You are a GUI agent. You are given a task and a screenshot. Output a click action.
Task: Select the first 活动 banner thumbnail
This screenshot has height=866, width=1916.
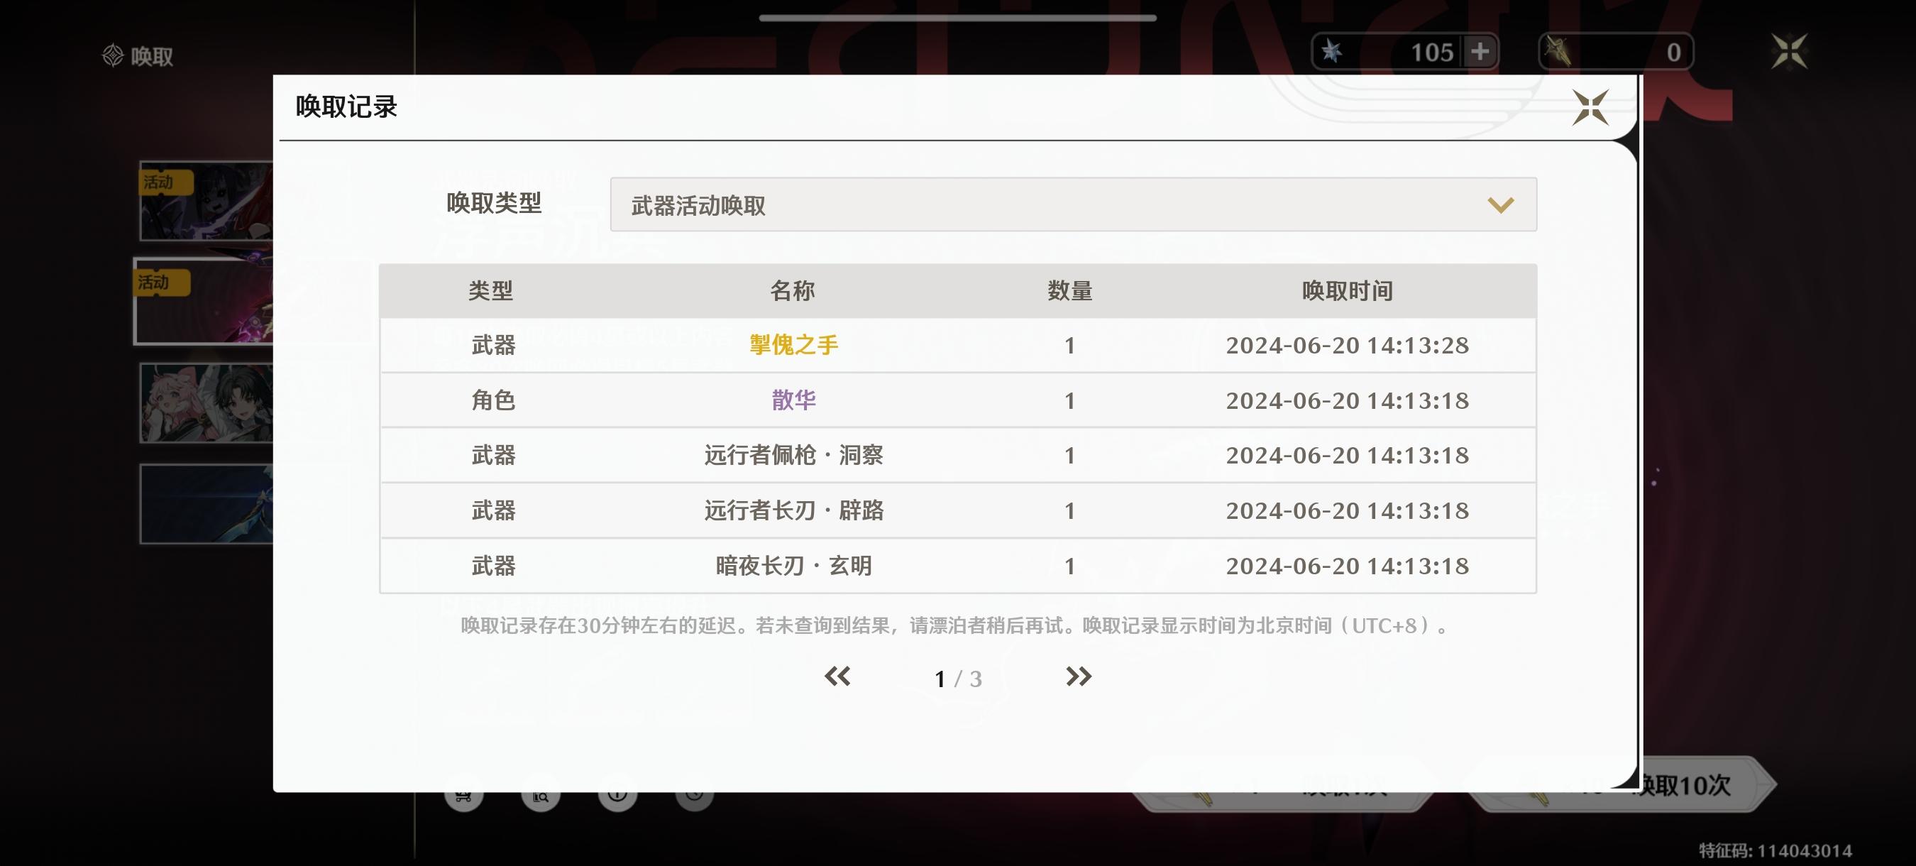point(206,201)
